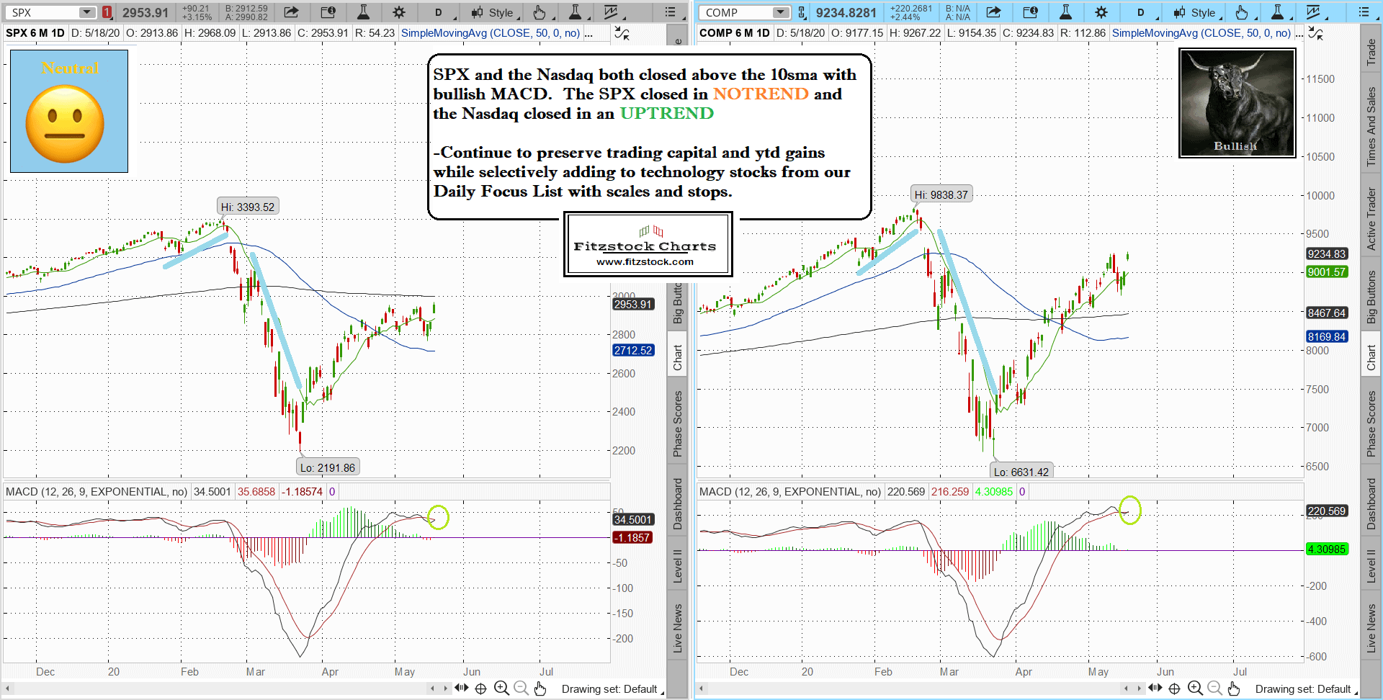1383x700 pixels.
Task: Click the D timeframe button on COMP chart
Action: pyautogui.click(x=1140, y=12)
